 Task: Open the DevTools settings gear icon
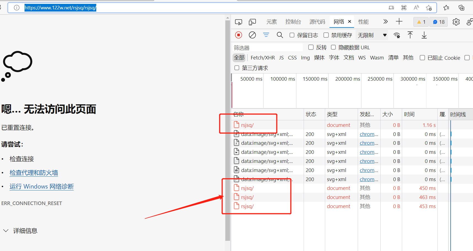click(x=456, y=22)
